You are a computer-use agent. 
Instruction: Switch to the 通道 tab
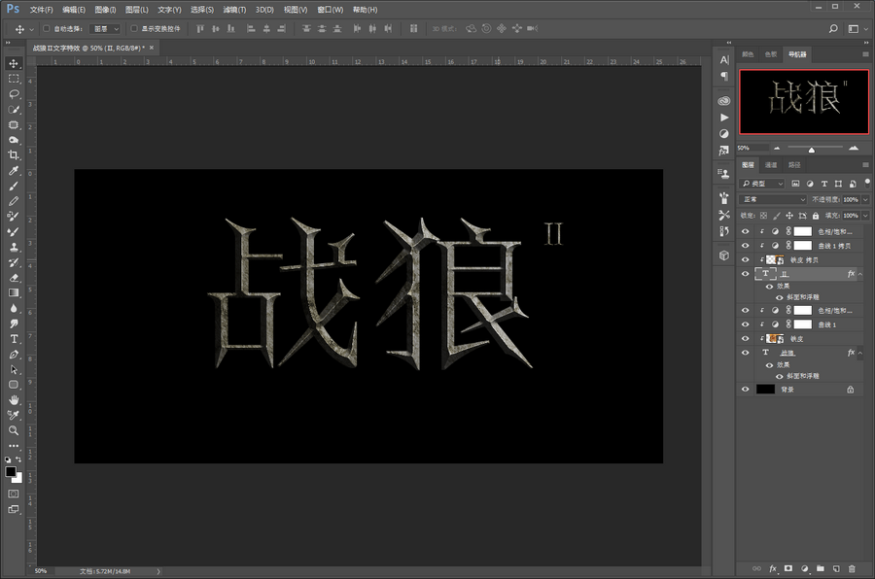click(771, 165)
